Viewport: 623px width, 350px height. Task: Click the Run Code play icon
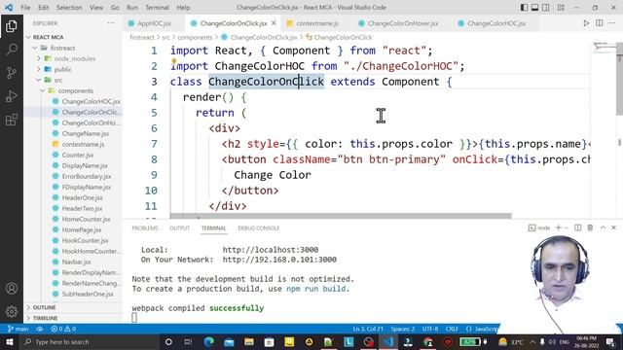586,23
